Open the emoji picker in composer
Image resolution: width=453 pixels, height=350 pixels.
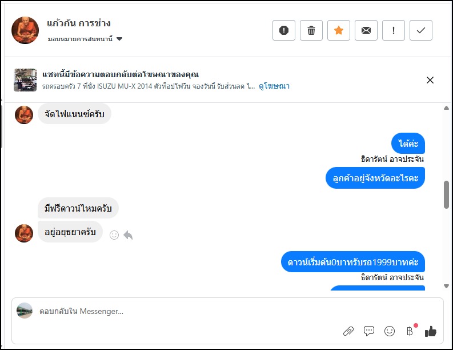coord(390,331)
